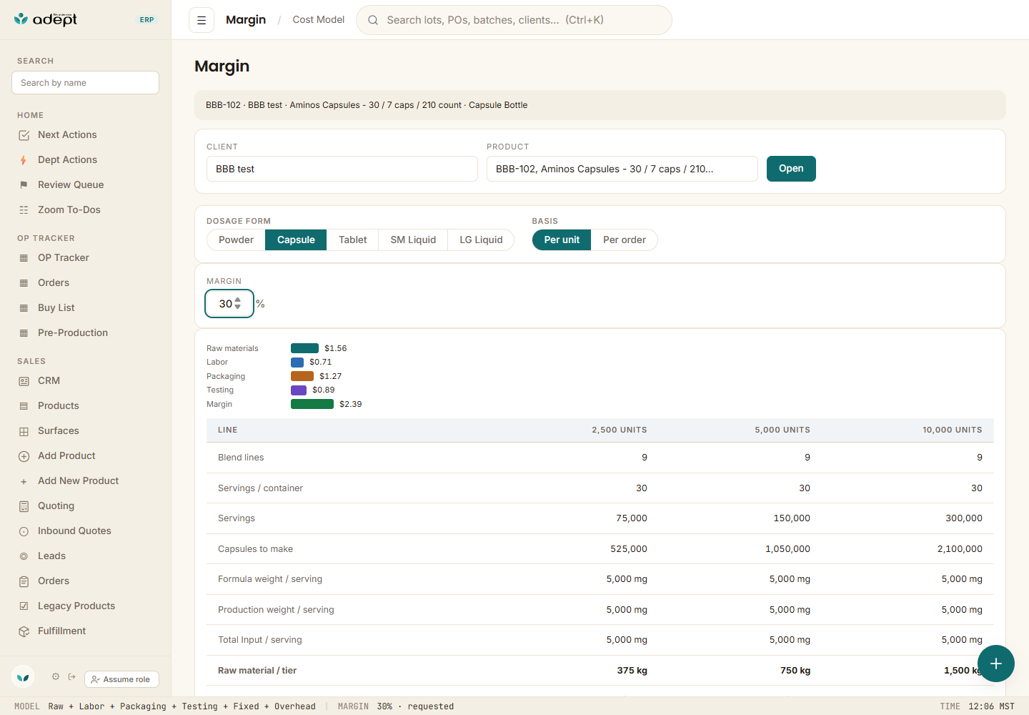Image resolution: width=1029 pixels, height=715 pixels.
Task: Open Next Actions checklist icon
Action: [x=24, y=135]
